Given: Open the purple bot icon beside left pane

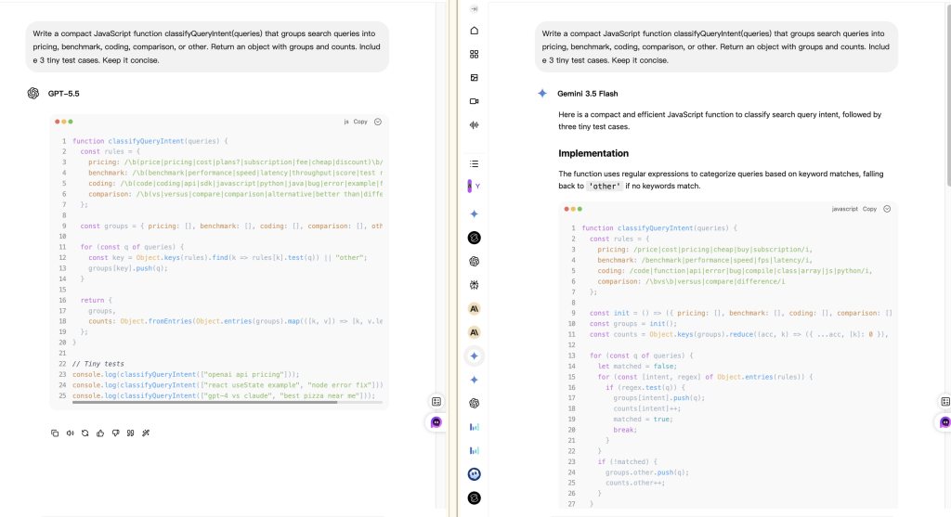Looking at the screenshot, I should pos(436,422).
